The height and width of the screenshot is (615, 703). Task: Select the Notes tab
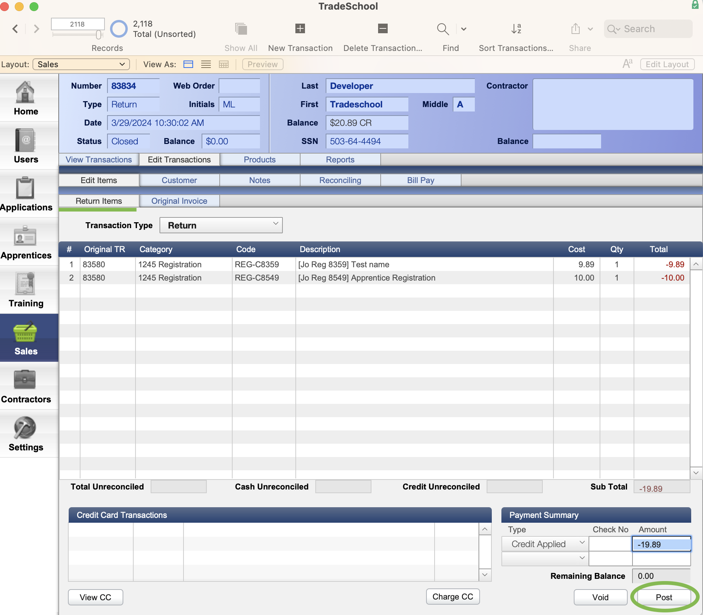[260, 180]
